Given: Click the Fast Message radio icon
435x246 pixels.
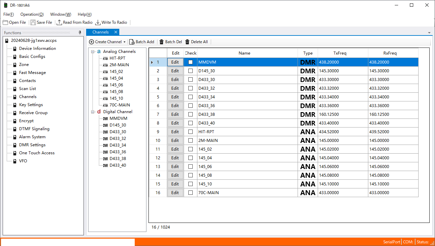Looking at the screenshot, I should 15,73.
